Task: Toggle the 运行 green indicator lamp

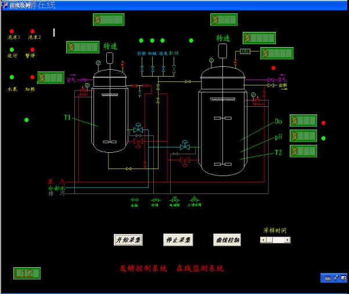Action: click(x=12, y=50)
